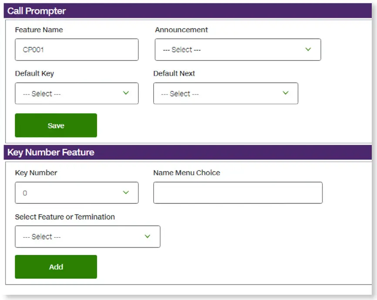Screen dimensions: 377x300
Task: Click the Feature Name field containing CP001
Action: point(76,50)
